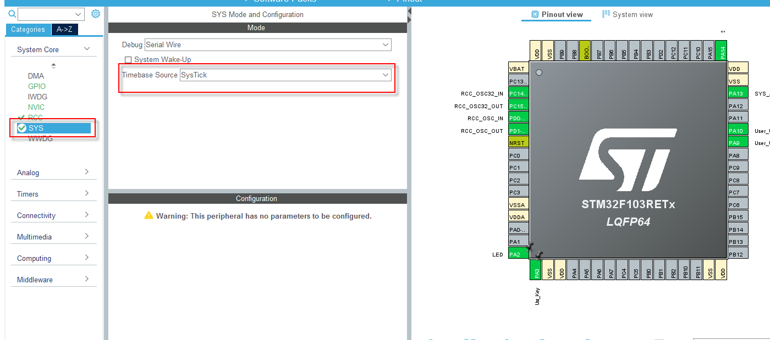Select pin PC9 on the chip

(x=738, y=168)
